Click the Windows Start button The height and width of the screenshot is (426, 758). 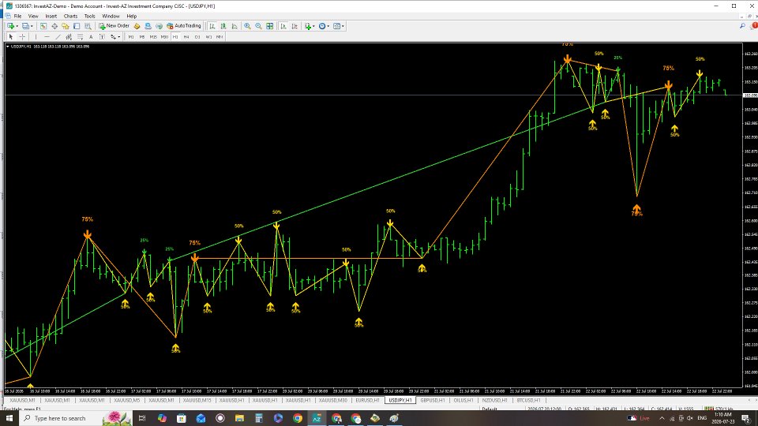click(9, 418)
